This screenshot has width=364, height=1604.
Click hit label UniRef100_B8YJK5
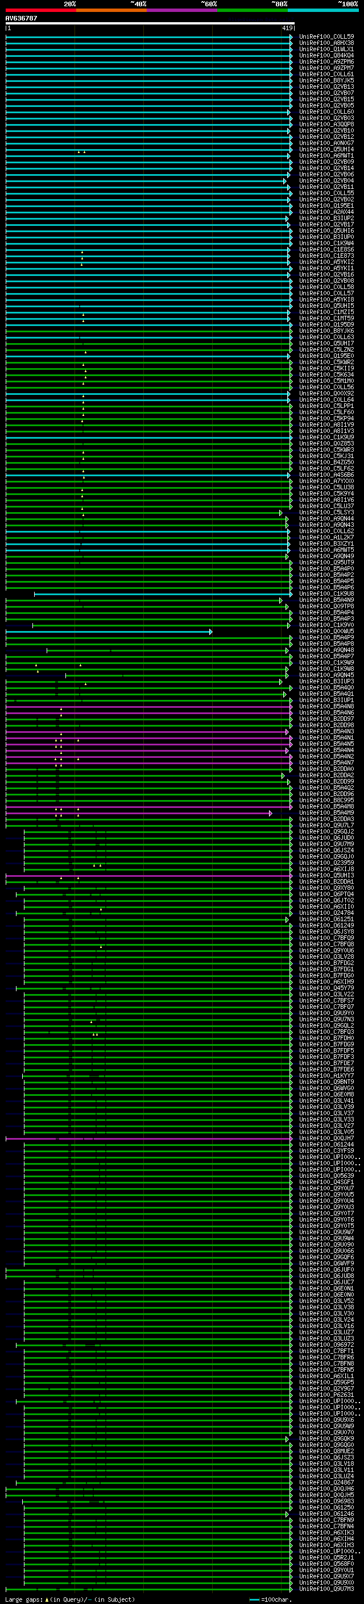326,80
